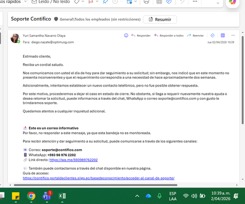Open Sticky Notes from the taskbar
245x204 pixels.
16,196
